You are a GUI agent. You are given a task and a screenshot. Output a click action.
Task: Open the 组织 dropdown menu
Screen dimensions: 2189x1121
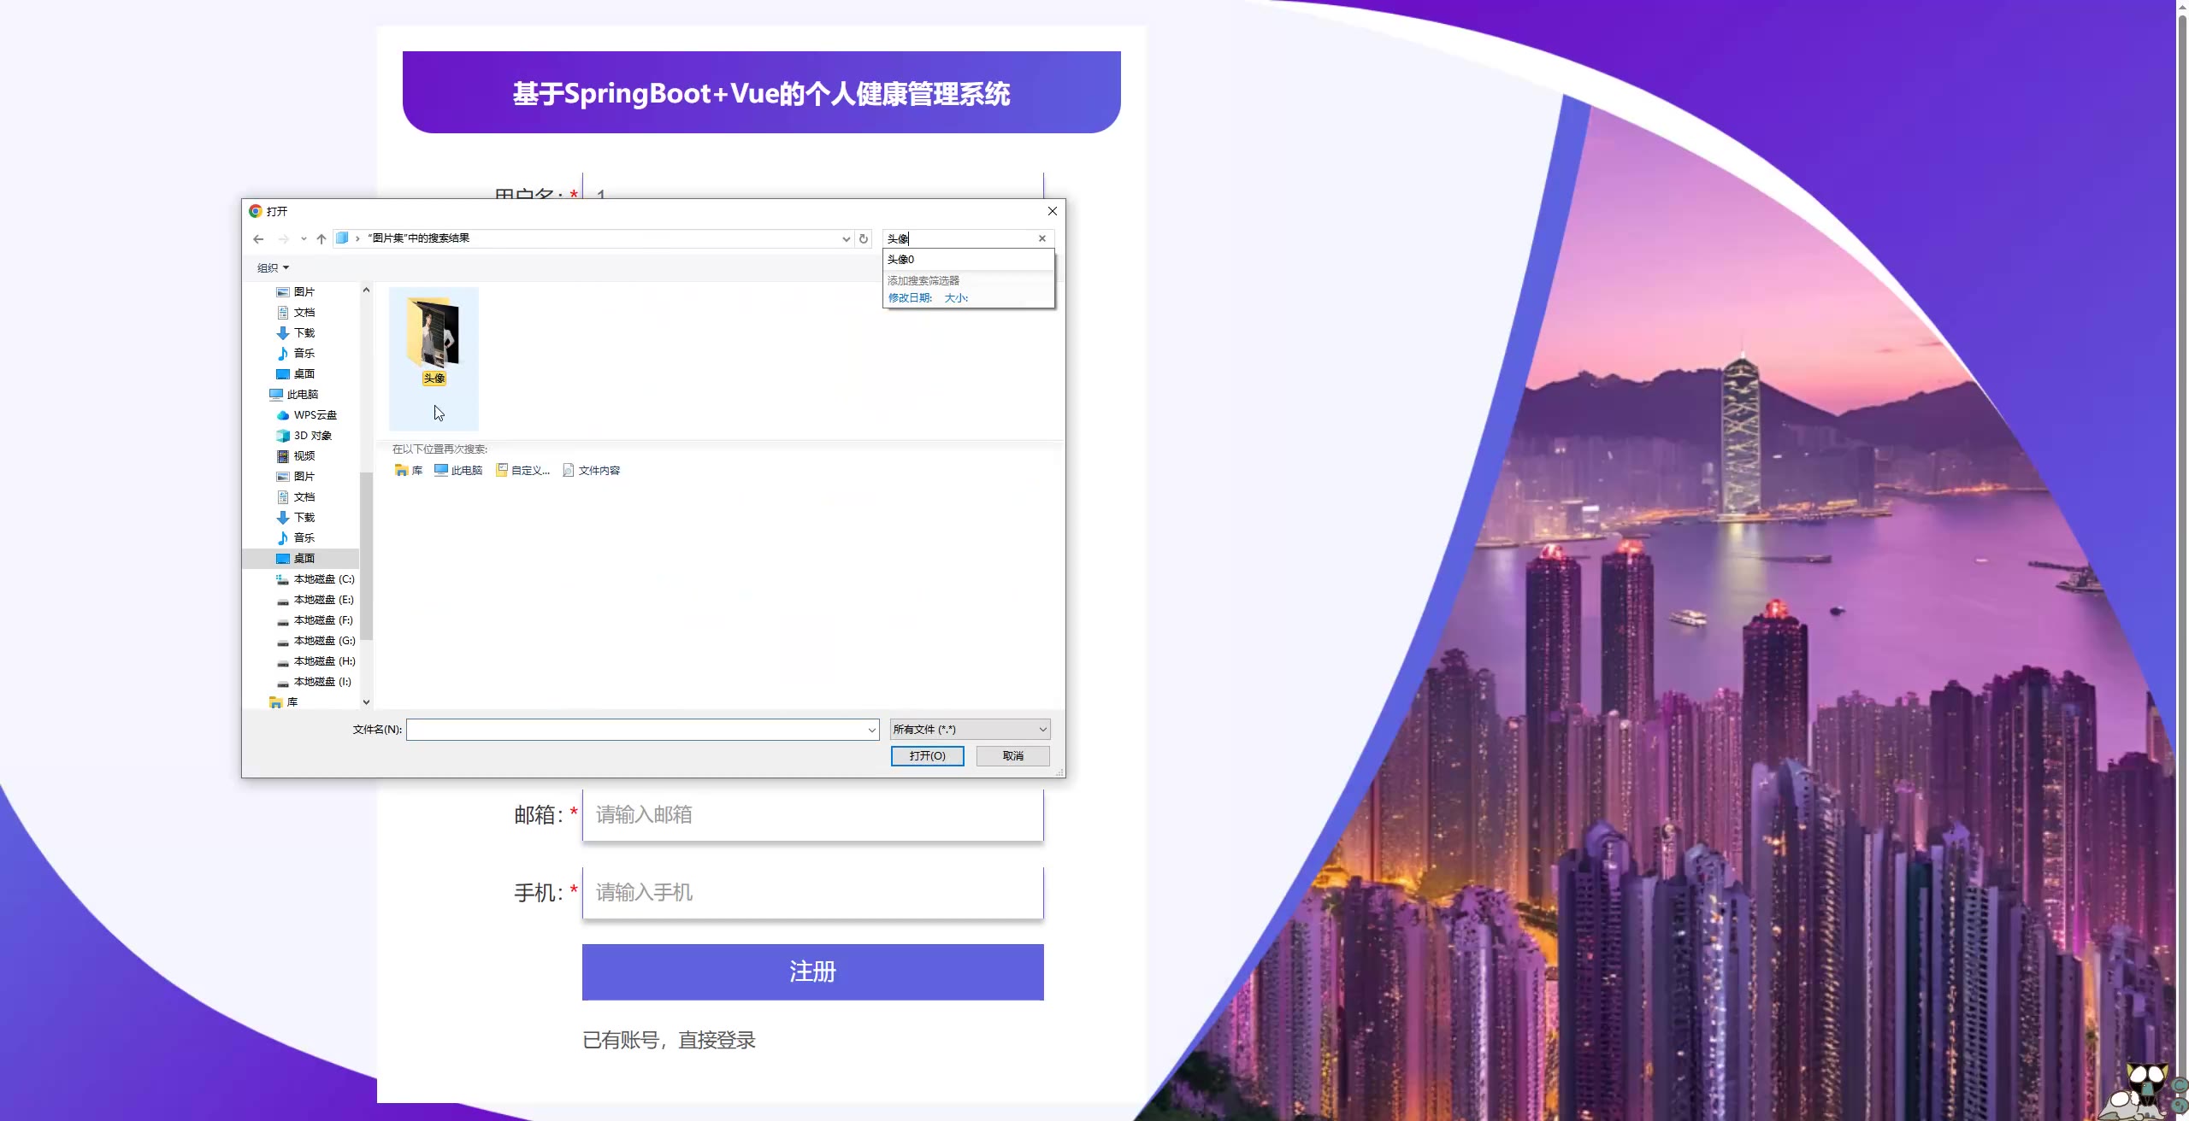274,268
